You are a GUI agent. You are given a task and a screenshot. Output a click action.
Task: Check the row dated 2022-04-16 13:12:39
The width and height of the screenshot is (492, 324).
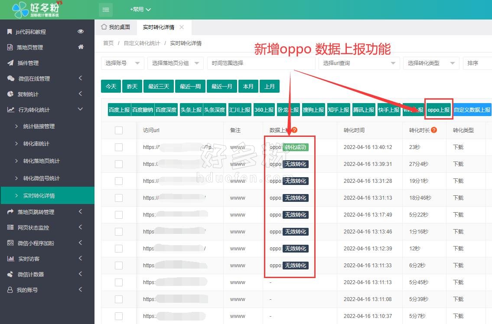(119, 249)
